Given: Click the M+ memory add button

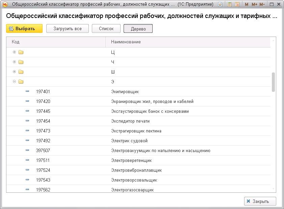Looking at the screenshot, I should (x=254, y=5).
